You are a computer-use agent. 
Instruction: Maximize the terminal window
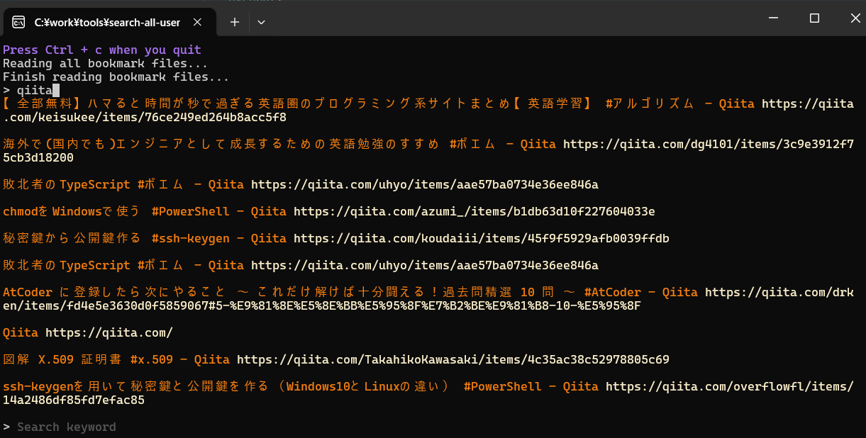point(814,18)
